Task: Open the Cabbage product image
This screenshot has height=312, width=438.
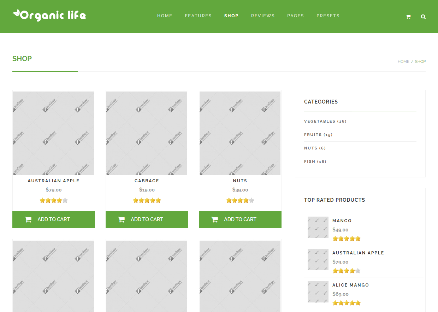Action: (x=147, y=133)
